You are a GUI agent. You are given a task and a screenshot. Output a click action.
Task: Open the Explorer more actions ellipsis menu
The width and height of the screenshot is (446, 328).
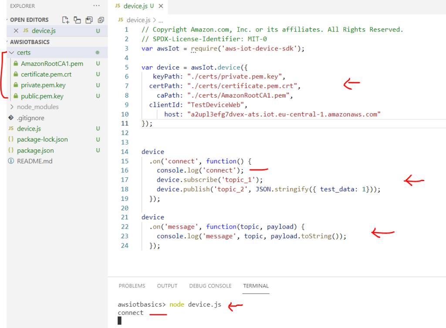(96, 6)
